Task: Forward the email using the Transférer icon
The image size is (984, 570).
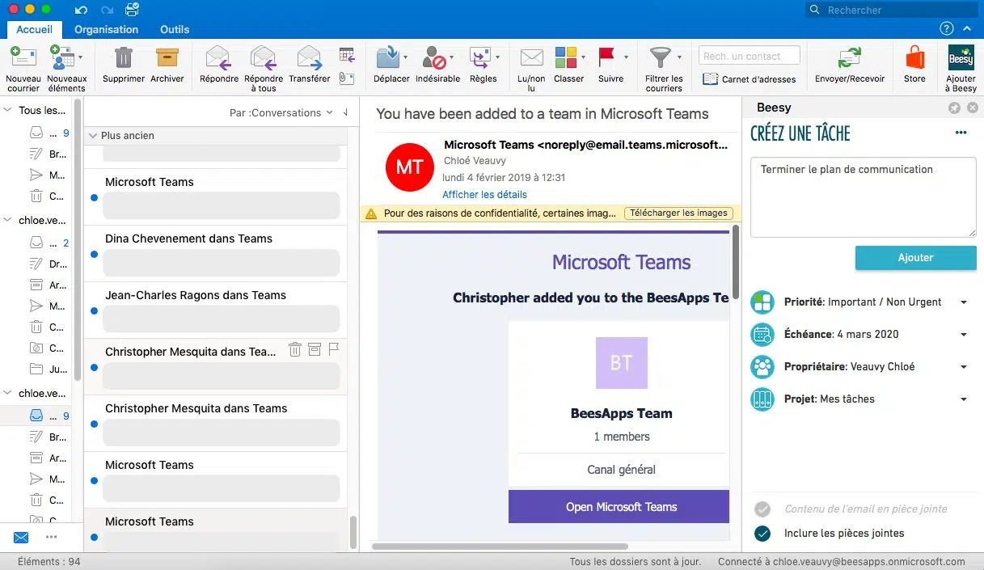Action: click(x=309, y=57)
